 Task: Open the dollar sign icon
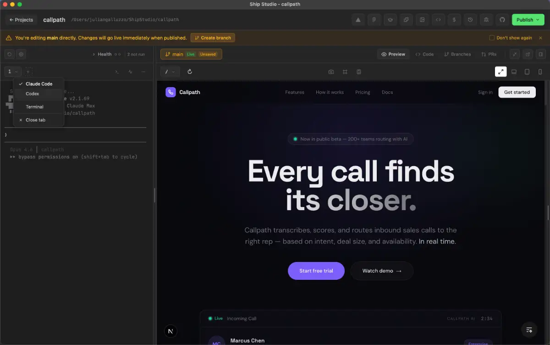[x=454, y=20]
